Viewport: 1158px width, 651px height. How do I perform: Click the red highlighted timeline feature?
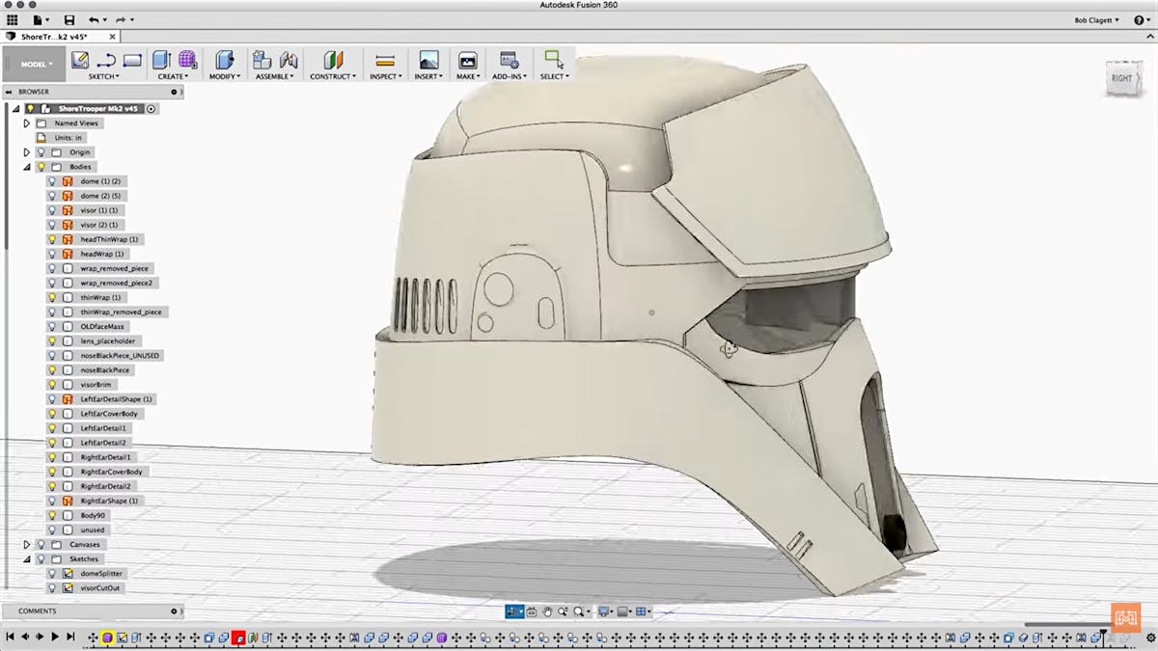238,637
